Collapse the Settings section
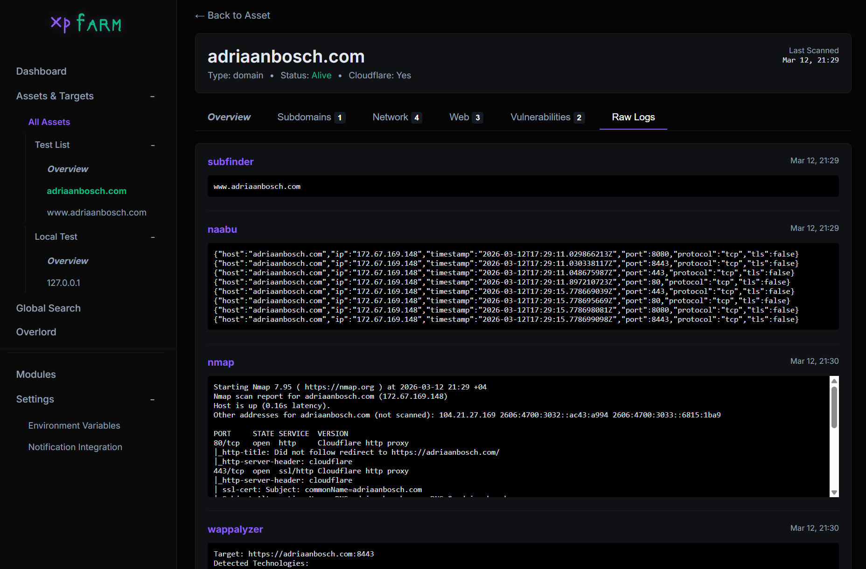866x569 pixels. click(x=152, y=400)
